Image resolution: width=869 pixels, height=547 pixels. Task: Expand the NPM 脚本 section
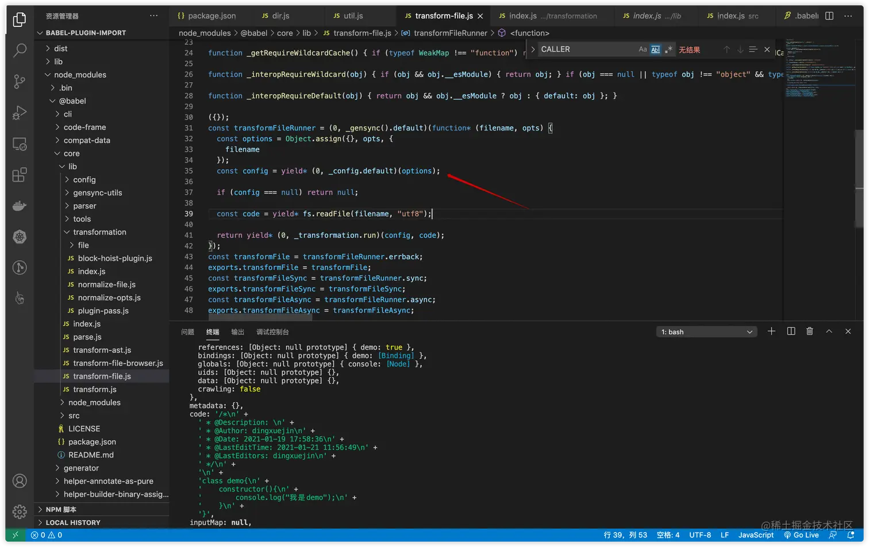click(102, 510)
